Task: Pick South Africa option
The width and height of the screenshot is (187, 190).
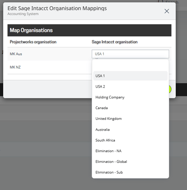Action: (x=130, y=140)
